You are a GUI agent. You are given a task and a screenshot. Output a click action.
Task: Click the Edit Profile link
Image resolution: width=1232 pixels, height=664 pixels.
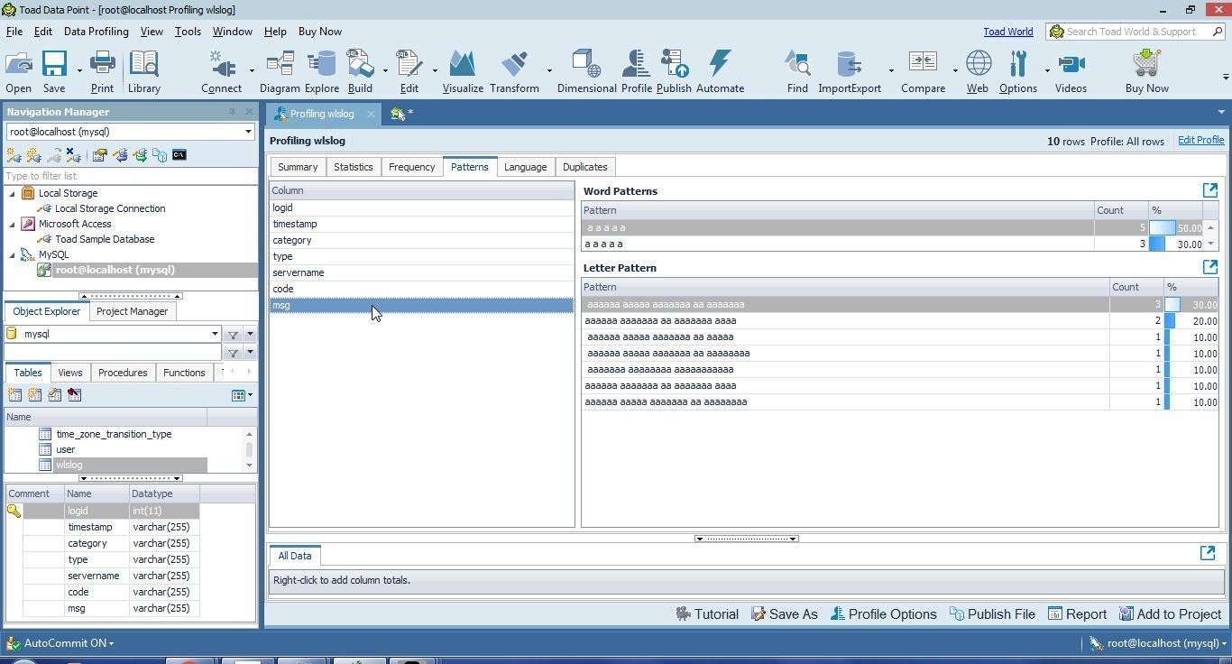coord(1200,141)
